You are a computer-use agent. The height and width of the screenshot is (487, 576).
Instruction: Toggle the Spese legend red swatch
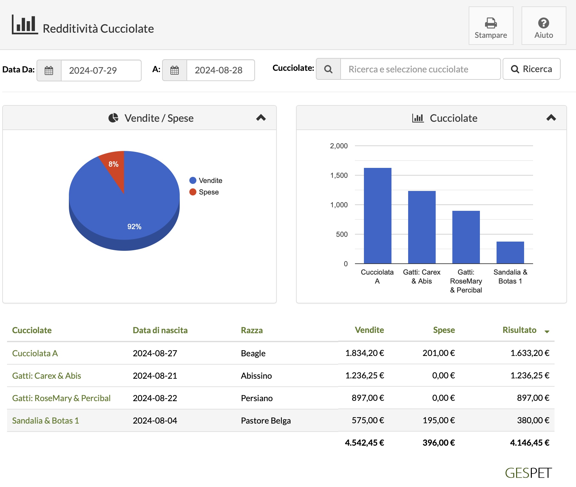pyautogui.click(x=193, y=192)
